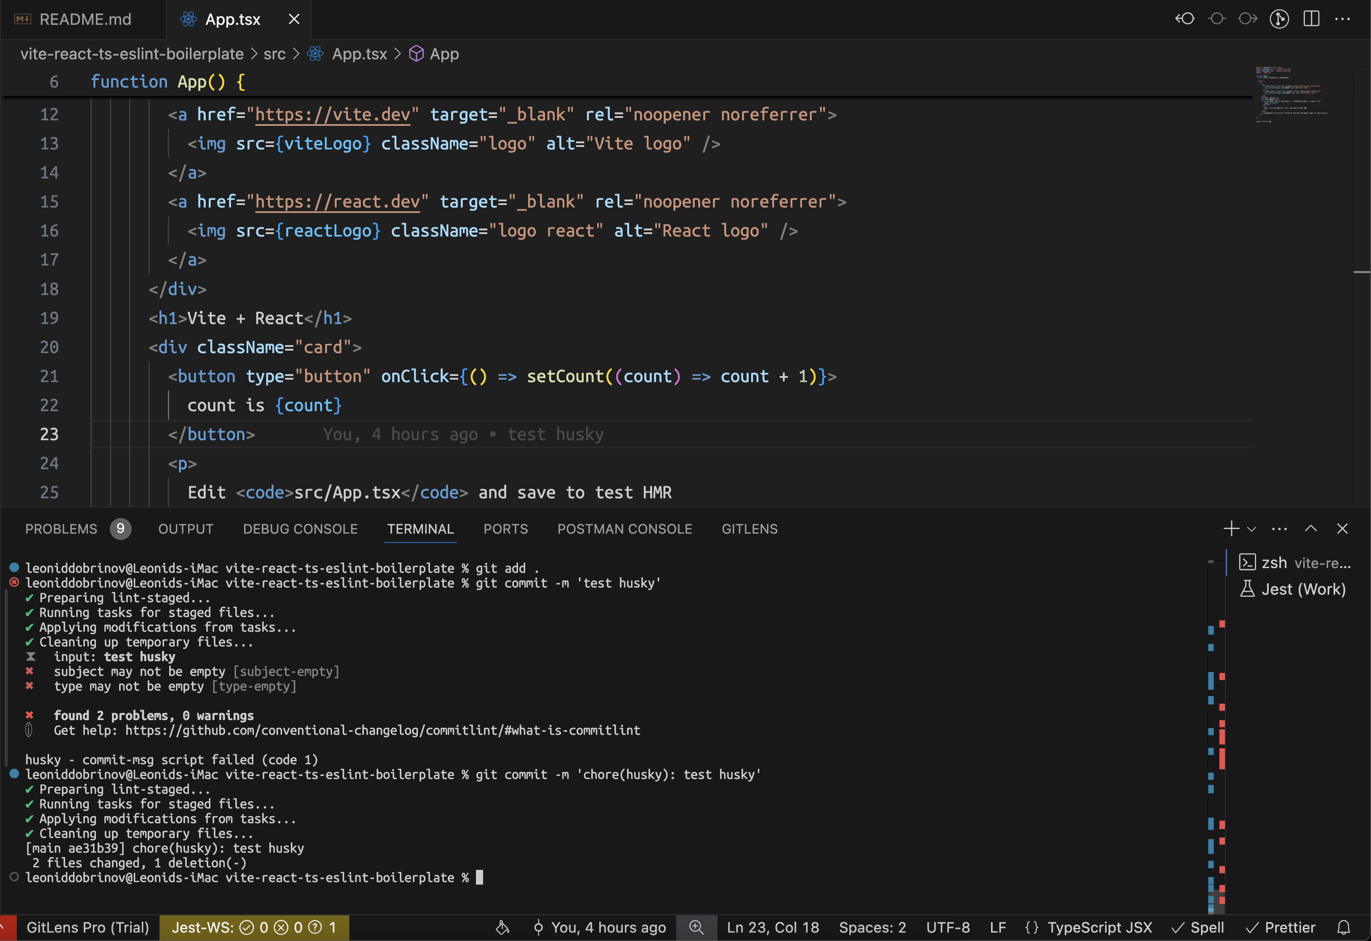Click the Jest-WS status bar button
This screenshot has height=941, width=1371.
(254, 928)
